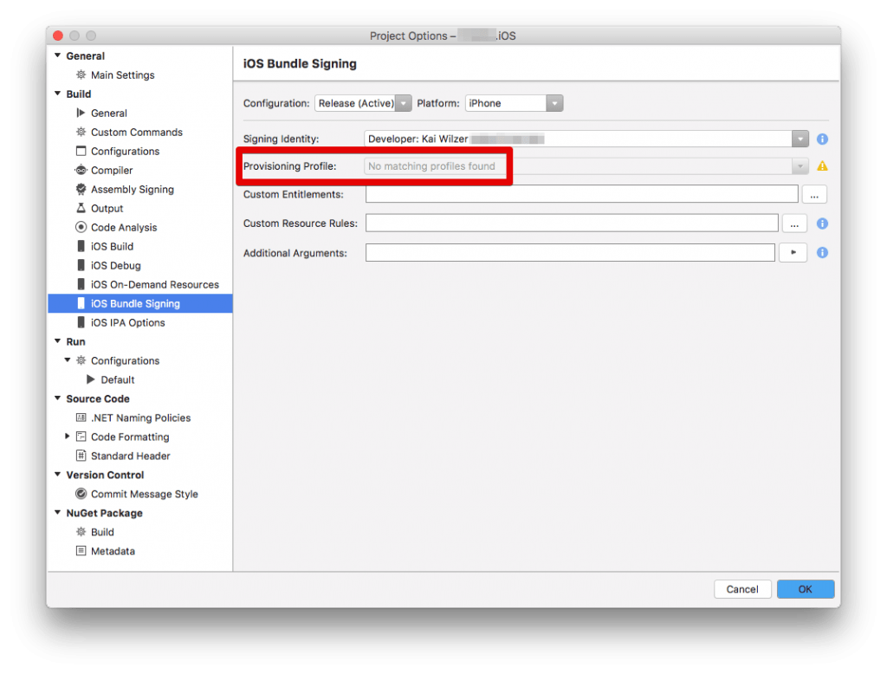Browse for Custom Resource Rules file
887x674 pixels.
pyautogui.click(x=794, y=224)
